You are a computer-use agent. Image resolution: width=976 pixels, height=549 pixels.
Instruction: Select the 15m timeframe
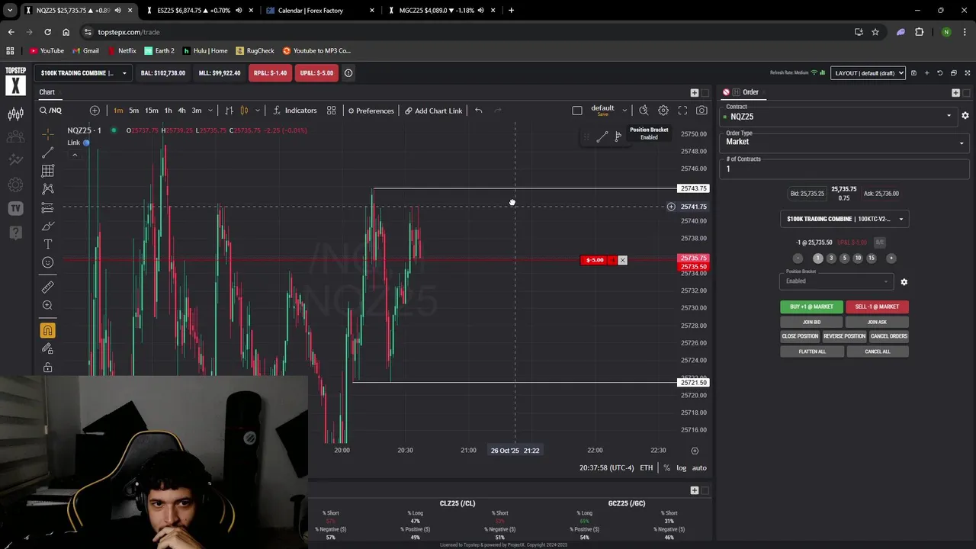coord(152,111)
